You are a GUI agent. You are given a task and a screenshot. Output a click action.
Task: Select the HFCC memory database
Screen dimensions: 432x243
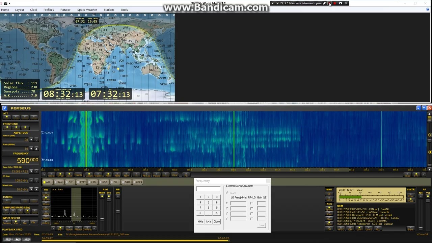pos(341,228)
